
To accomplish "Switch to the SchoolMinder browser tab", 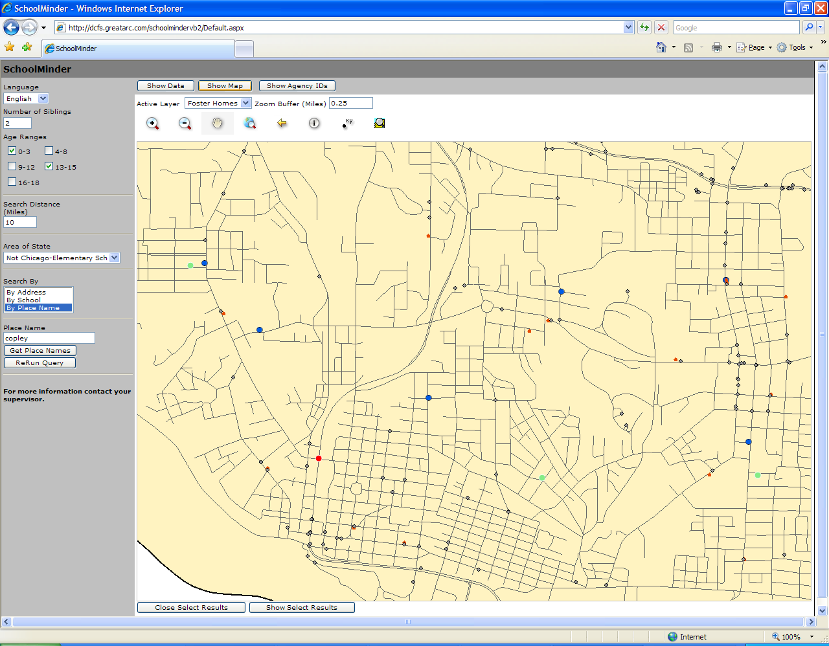I will [x=76, y=49].
